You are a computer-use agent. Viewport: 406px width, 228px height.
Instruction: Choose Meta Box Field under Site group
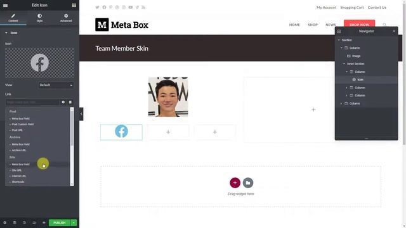[x=20, y=165]
